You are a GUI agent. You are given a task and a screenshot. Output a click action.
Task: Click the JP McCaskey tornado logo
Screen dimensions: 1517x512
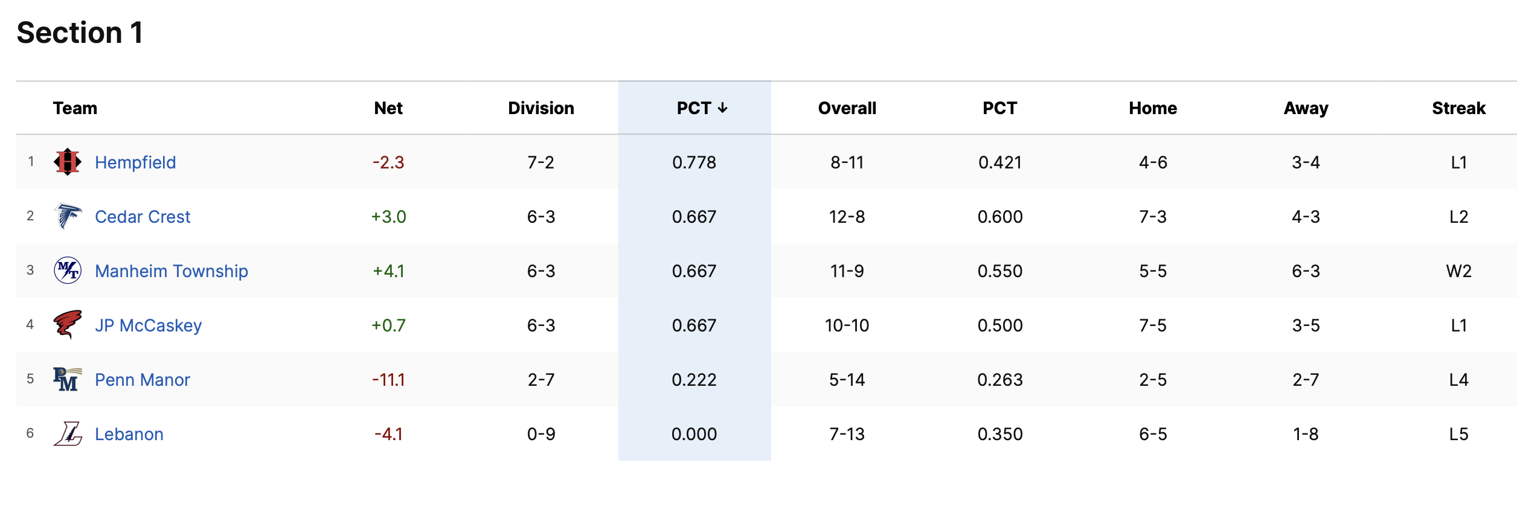[x=68, y=325]
